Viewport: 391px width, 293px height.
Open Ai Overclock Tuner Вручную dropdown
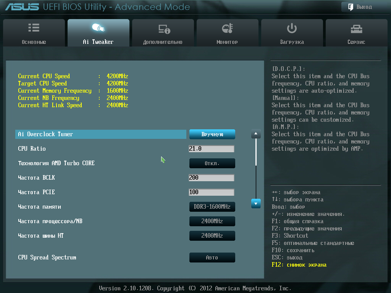click(212, 134)
